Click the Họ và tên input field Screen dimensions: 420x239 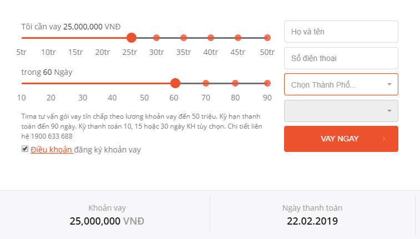pos(341,32)
